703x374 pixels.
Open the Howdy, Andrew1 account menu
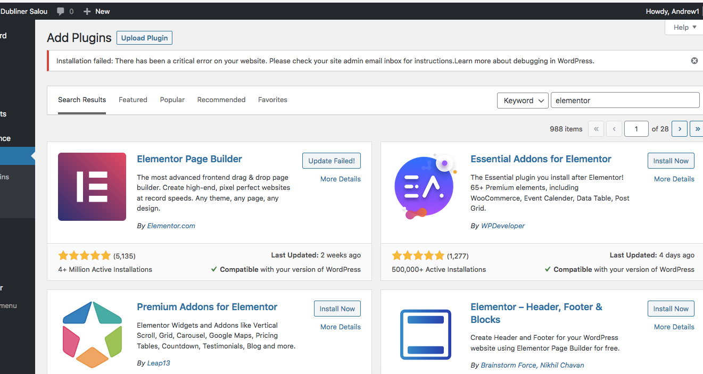pos(672,11)
